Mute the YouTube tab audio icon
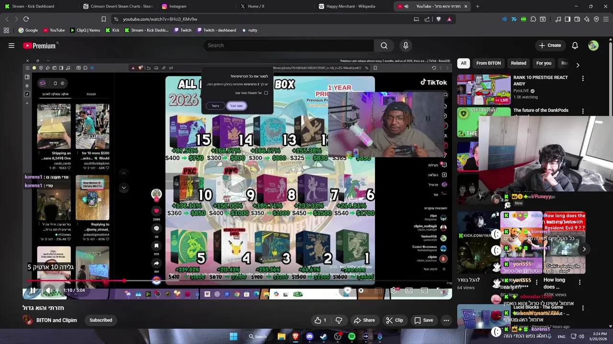The height and width of the screenshot is (344, 613). pyautogui.click(x=406, y=6)
